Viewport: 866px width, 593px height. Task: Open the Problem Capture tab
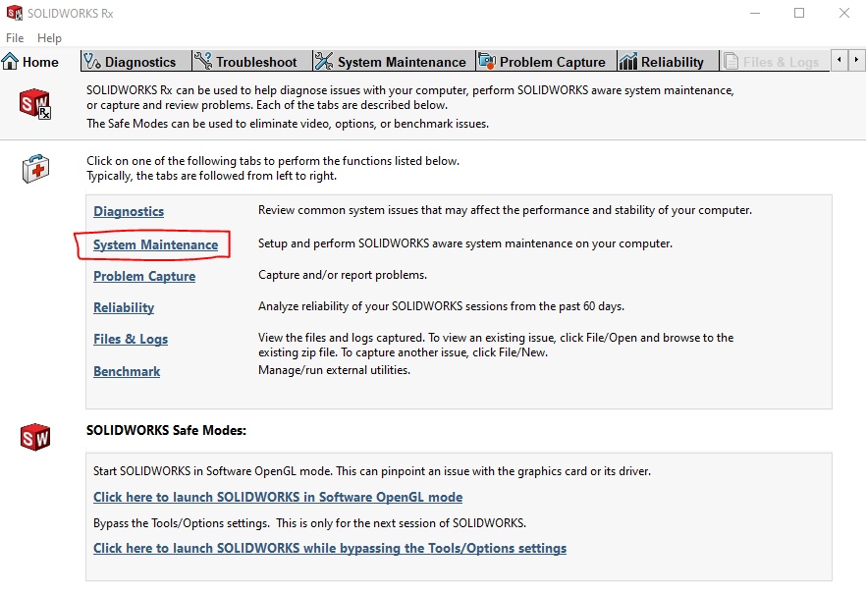point(546,61)
